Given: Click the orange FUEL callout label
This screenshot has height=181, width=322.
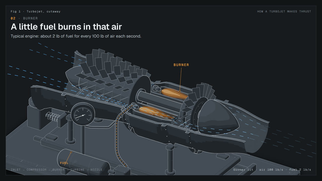Looking at the screenshot, I should [64, 163].
